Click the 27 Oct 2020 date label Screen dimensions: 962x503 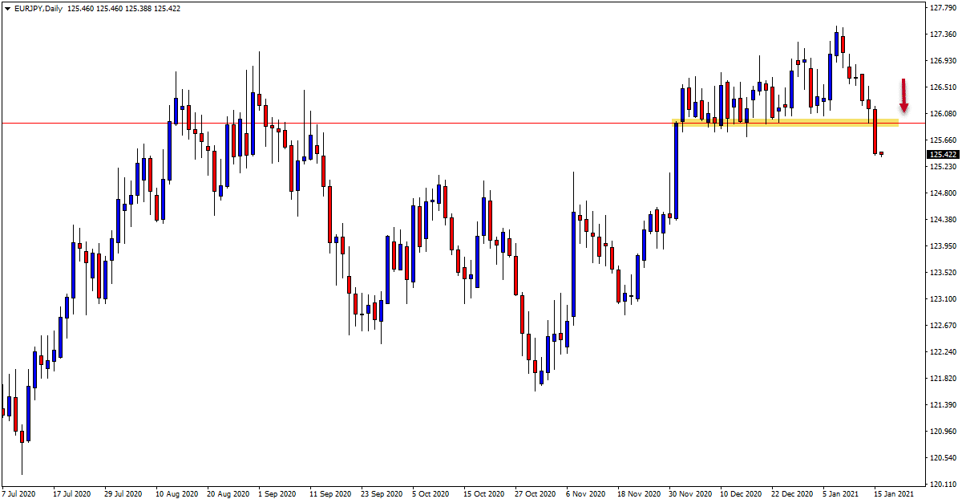click(535, 494)
